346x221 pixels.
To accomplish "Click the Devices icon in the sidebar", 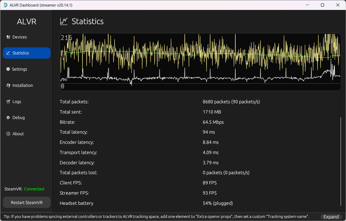I will point(8,37).
